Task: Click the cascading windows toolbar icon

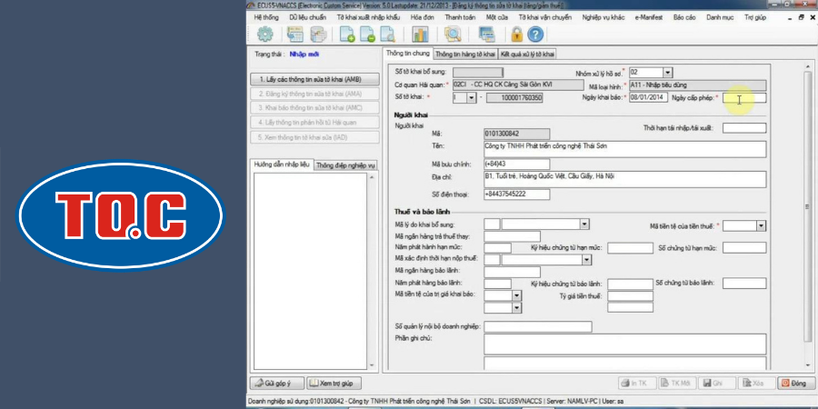Action: point(486,35)
